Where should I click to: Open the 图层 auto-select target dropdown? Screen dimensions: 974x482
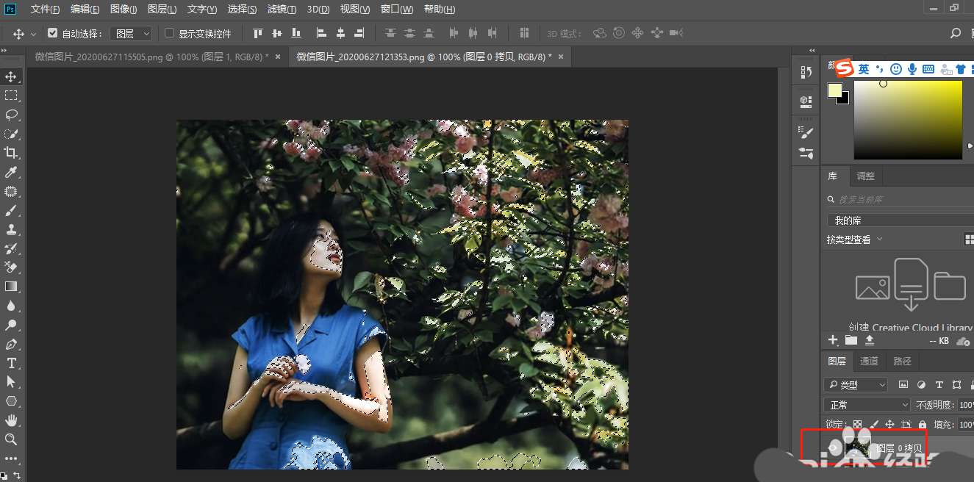(x=131, y=33)
